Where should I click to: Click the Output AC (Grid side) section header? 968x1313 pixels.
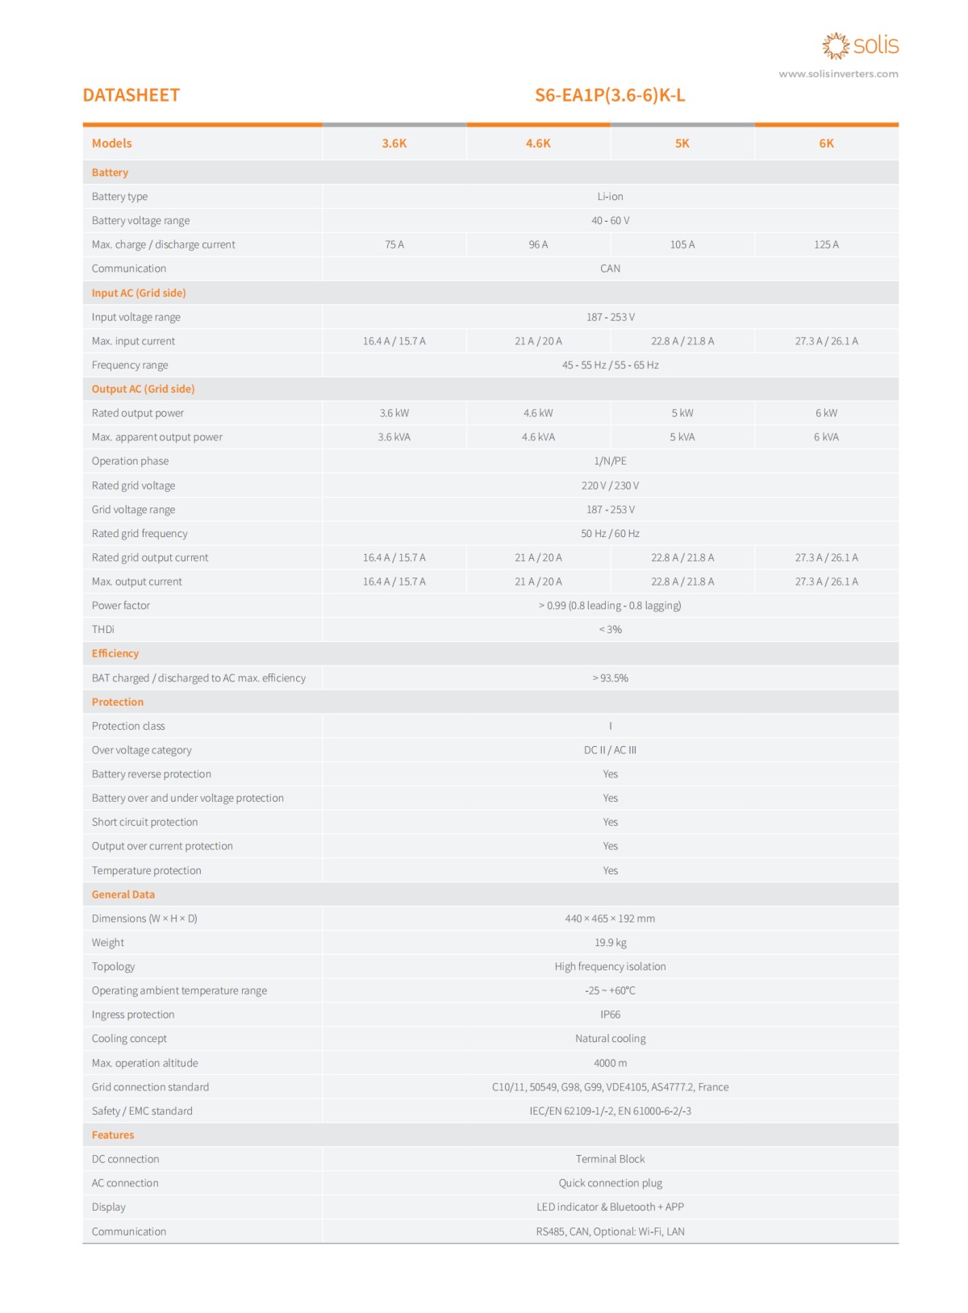[x=143, y=389]
